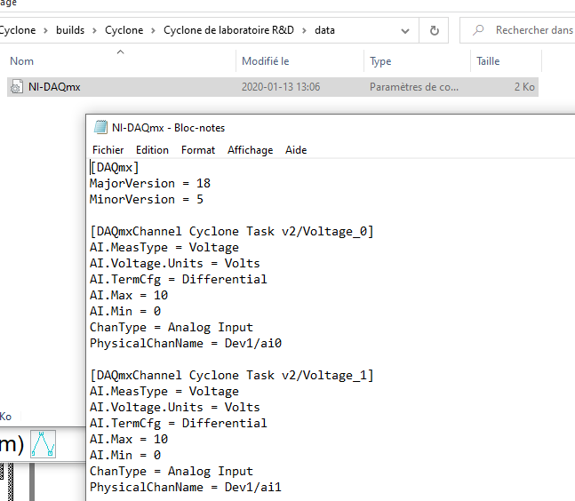
Task: Expand the chevron after Cyclone de laboratoire R&D
Action: pyautogui.click(x=305, y=30)
